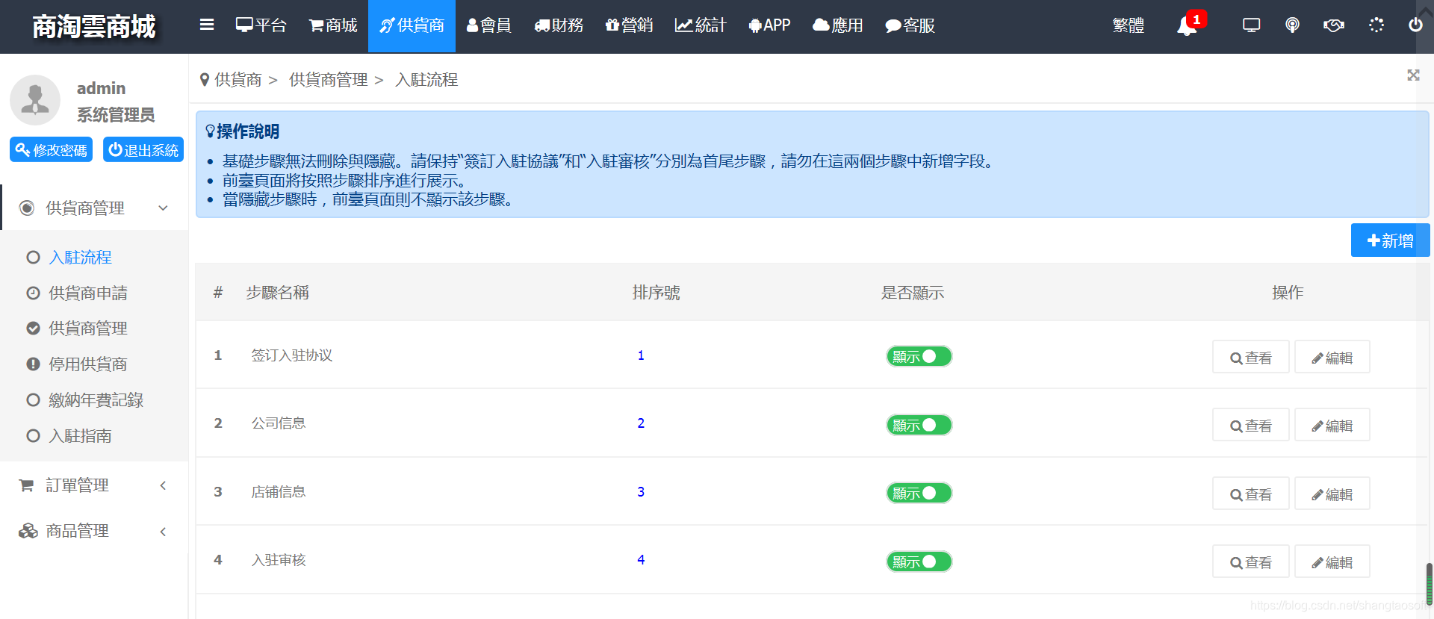Image resolution: width=1434 pixels, height=619 pixels.
Task: Click the 供貨商管理 breadcrumb link
Action: click(x=328, y=80)
